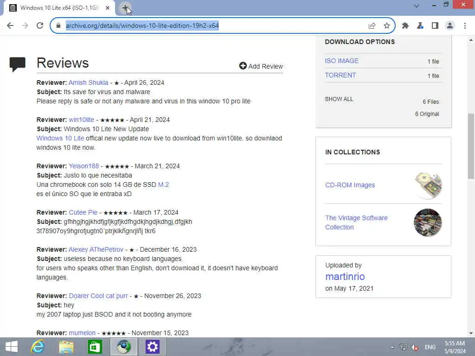This screenshot has width=475, height=356.
Task: Click SHOW ALL download files
Action: pos(339,99)
